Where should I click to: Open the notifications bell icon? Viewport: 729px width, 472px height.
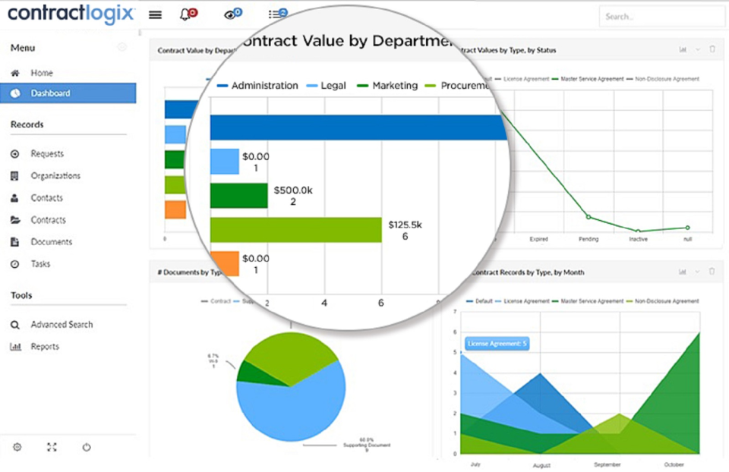tap(185, 13)
